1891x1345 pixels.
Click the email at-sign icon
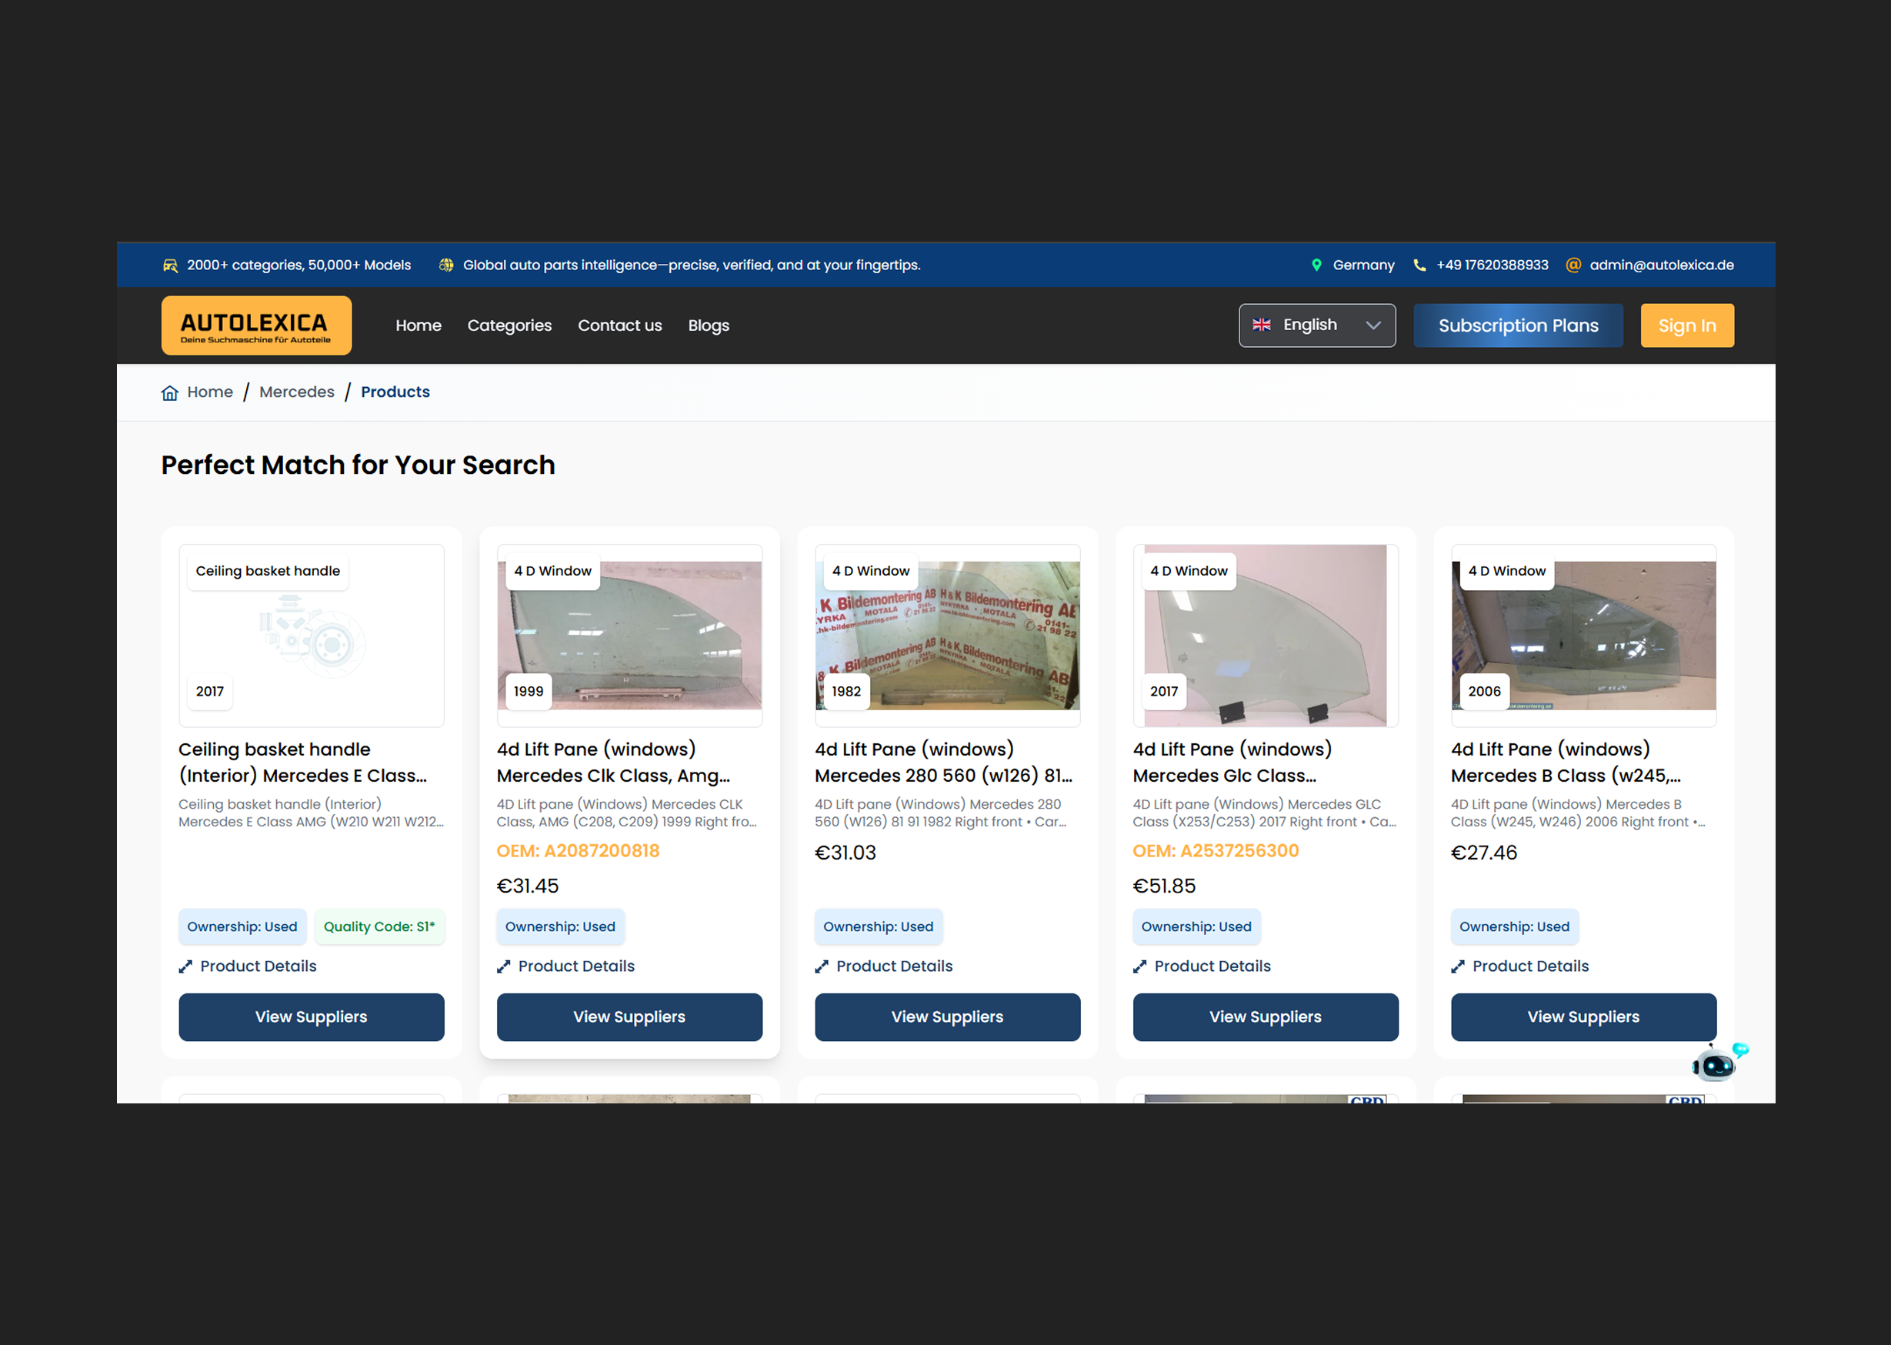click(1573, 265)
